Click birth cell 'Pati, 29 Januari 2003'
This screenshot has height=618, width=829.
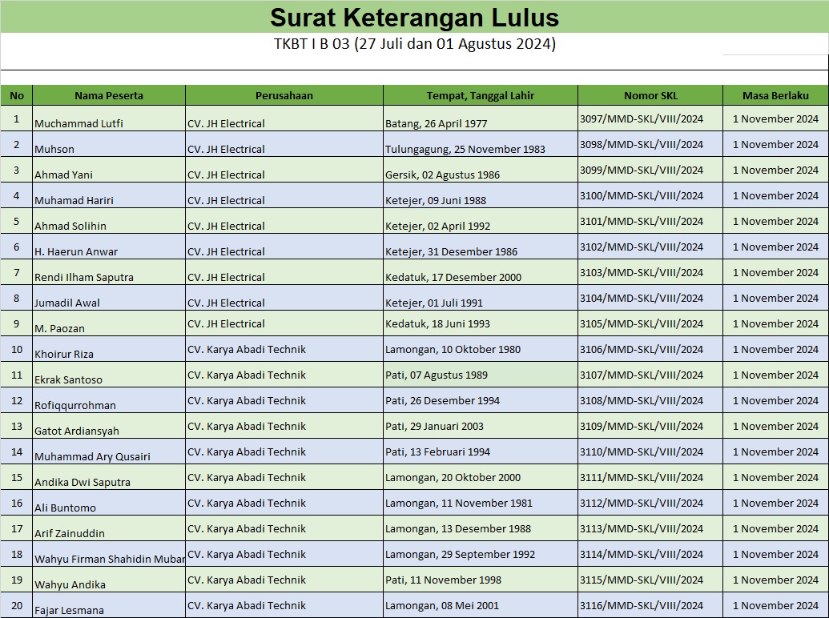(480, 426)
